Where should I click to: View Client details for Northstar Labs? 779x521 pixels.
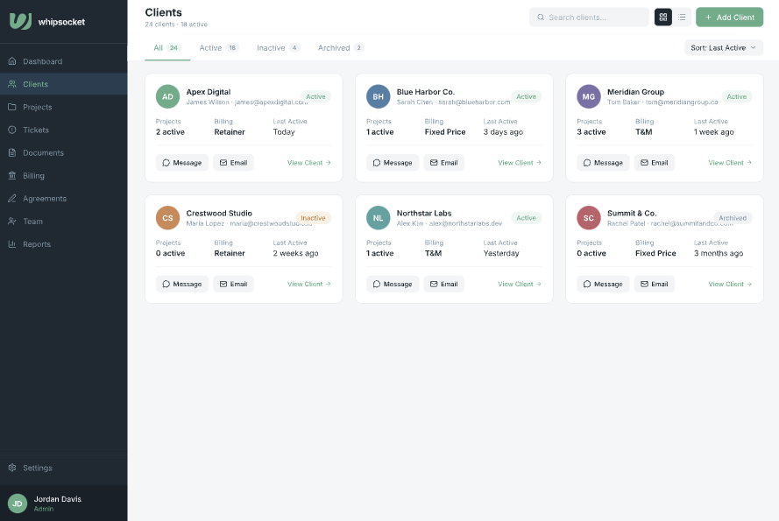pyautogui.click(x=519, y=284)
